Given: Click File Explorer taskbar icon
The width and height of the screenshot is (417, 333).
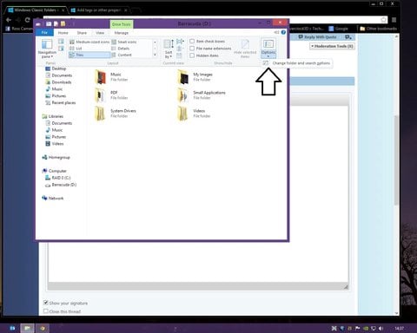Looking at the screenshot, I should (x=27, y=328).
